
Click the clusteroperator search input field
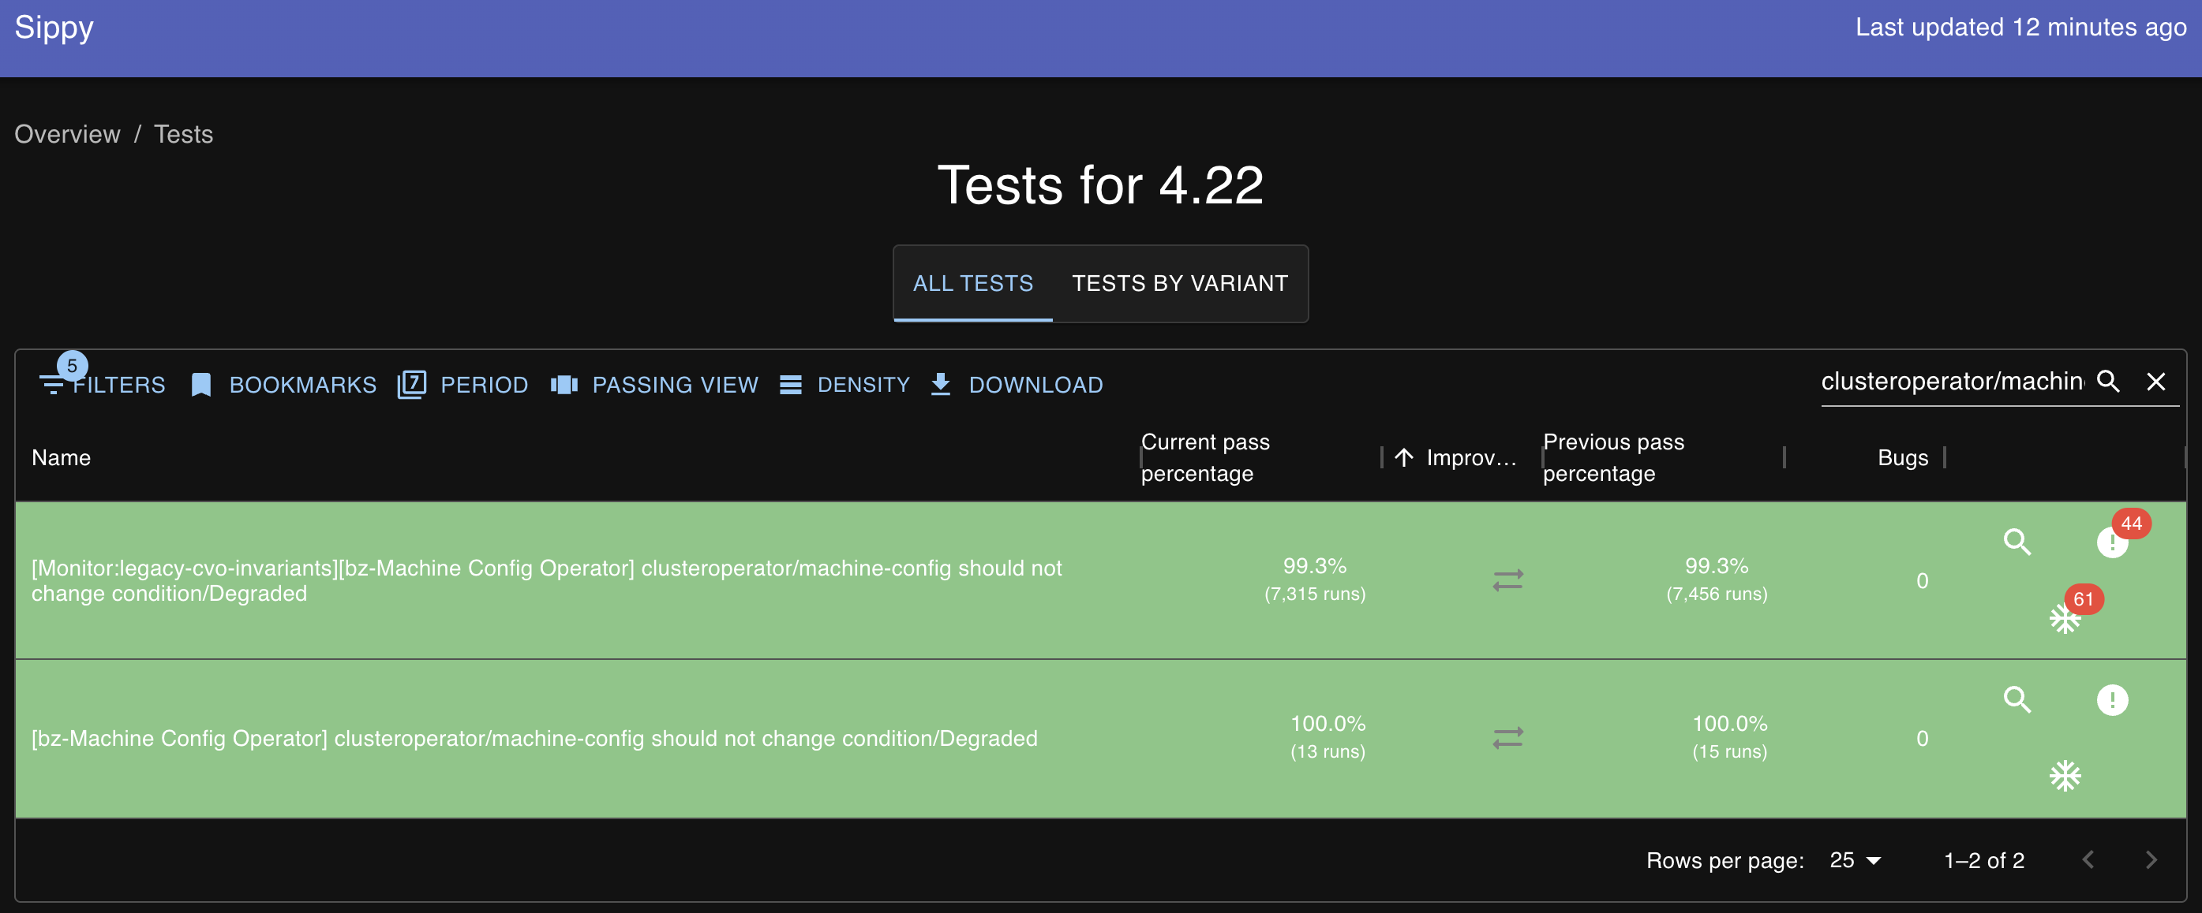1951,382
